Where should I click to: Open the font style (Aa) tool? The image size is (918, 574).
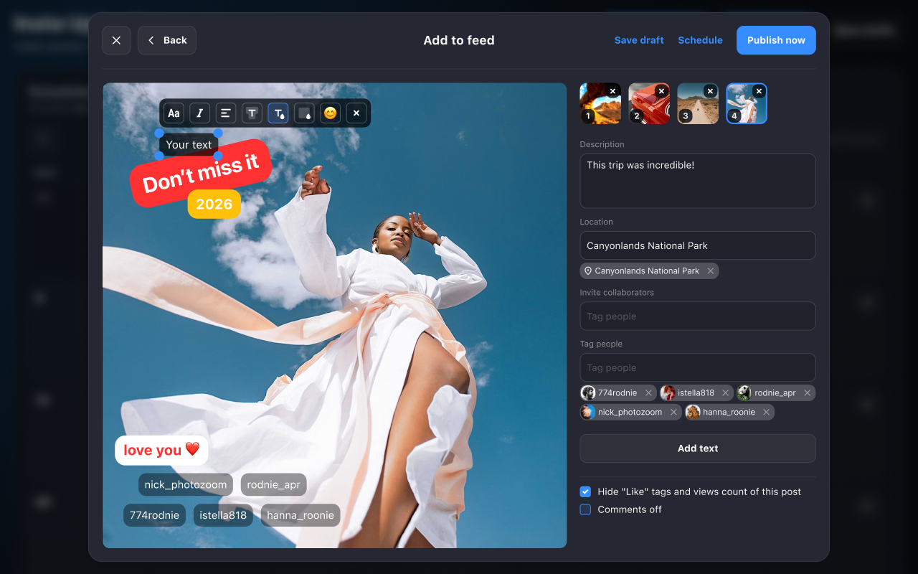click(174, 113)
